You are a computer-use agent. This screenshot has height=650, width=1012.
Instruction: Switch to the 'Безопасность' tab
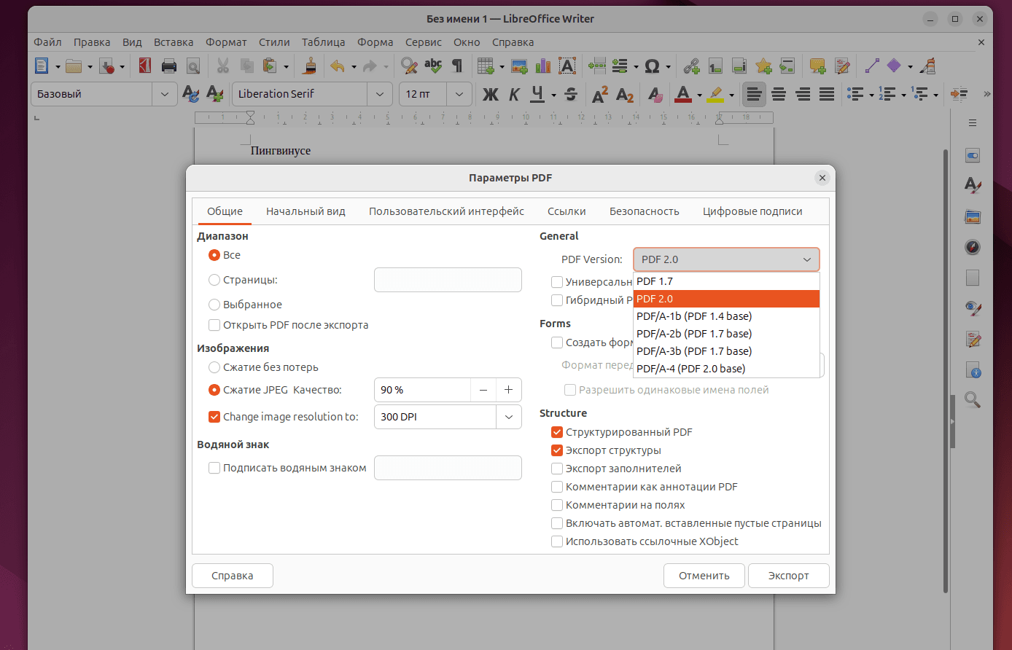(x=644, y=211)
